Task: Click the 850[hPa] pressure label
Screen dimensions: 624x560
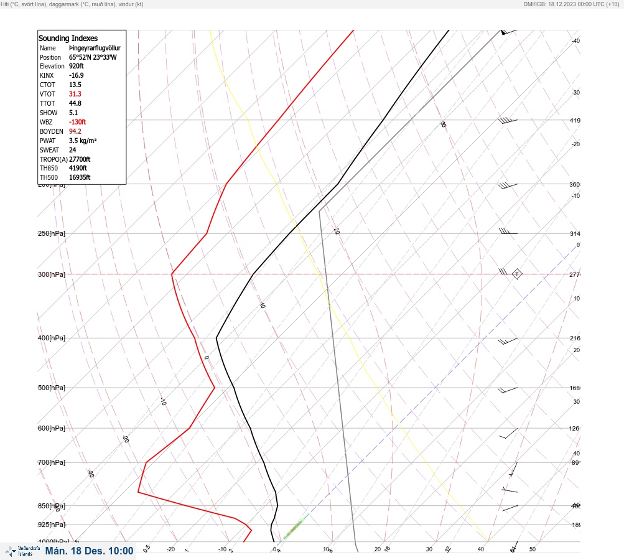Action: pos(52,506)
